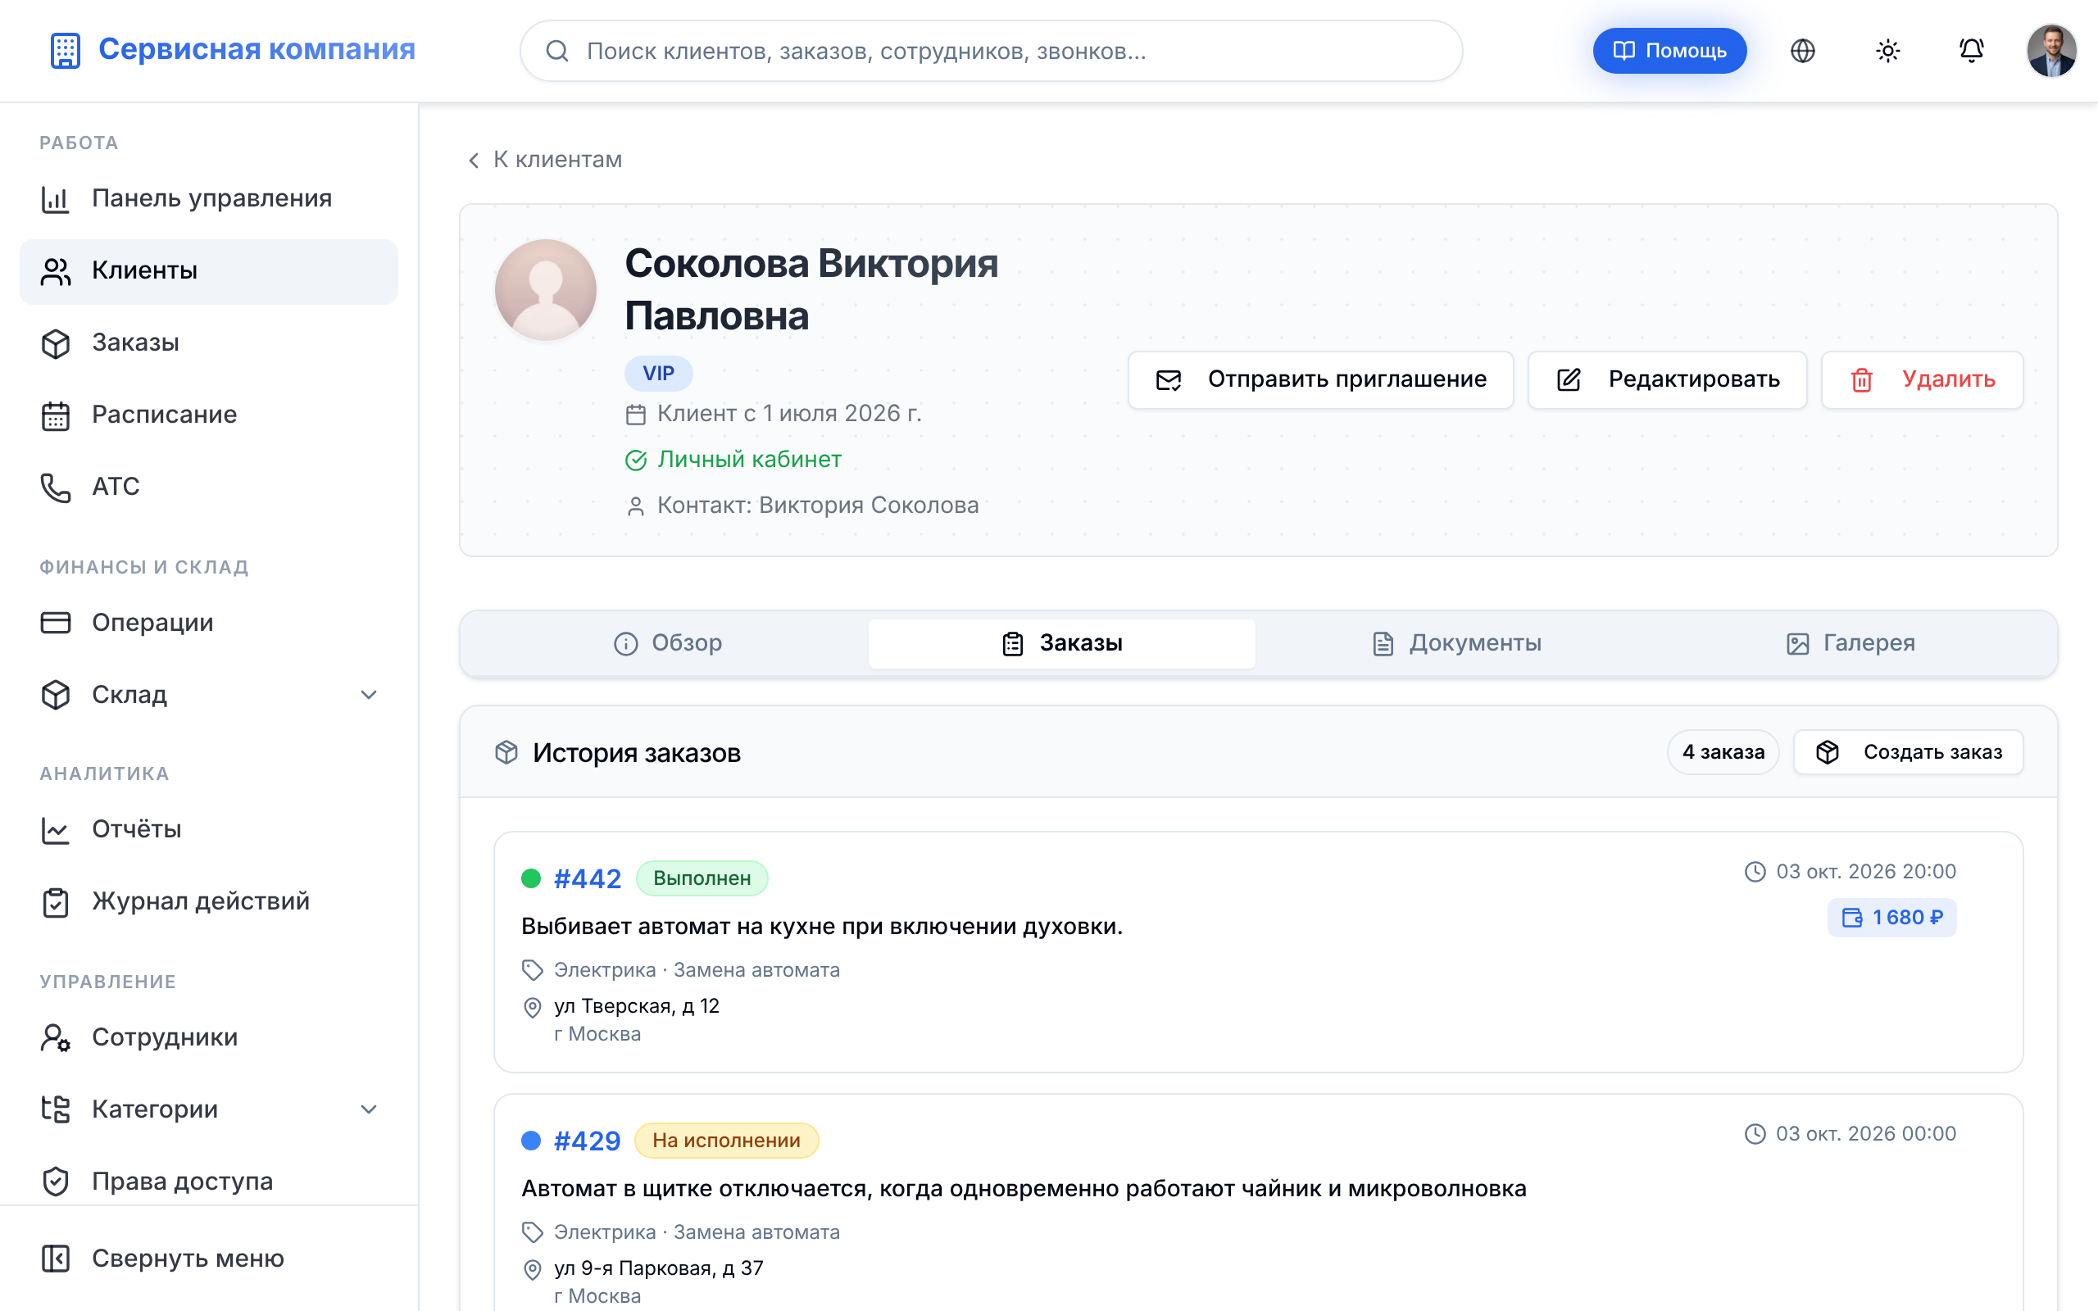Go to Заказы in the sidebar
2098x1311 pixels.
point(209,342)
